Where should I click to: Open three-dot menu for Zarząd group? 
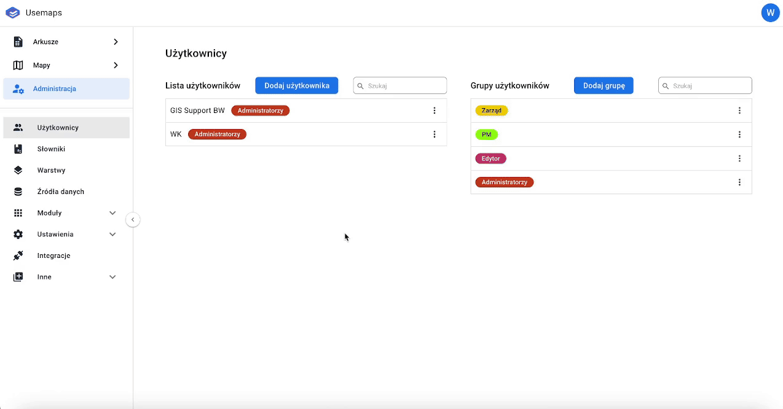tap(739, 111)
